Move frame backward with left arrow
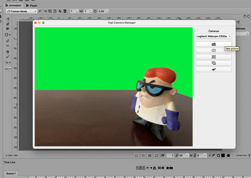251x178 pixels. [x=147, y=168]
